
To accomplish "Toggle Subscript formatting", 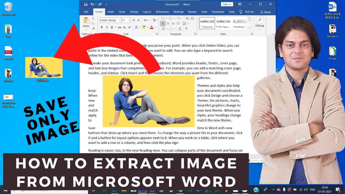I will click(125, 27).
